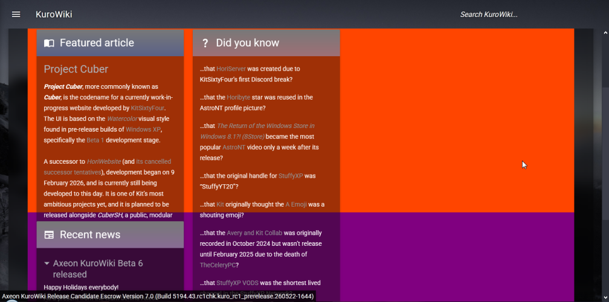This screenshot has height=302, width=609.
Task: Click the Release Candidate build version text
Action: coord(158,296)
